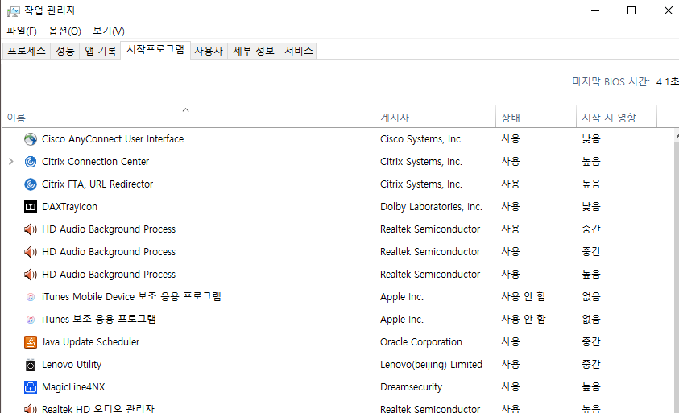
Task: Click the MagicLine4NX lock icon
Action: [31, 387]
